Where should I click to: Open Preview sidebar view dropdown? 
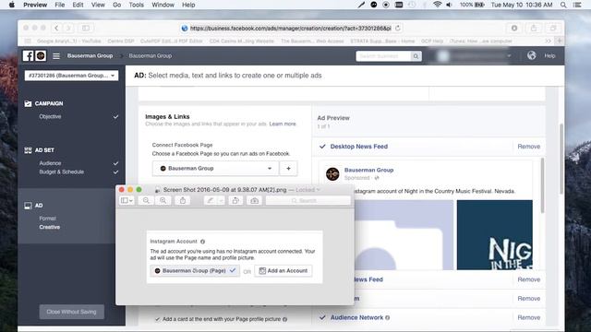pyautogui.click(x=127, y=201)
